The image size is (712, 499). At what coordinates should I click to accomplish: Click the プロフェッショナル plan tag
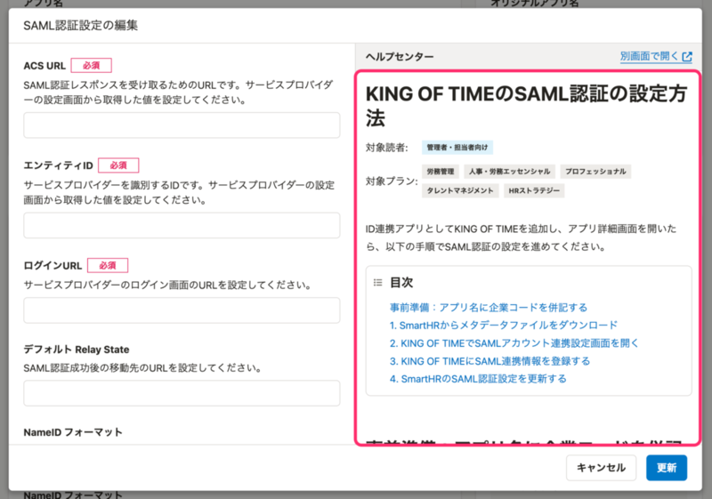[x=595, y=172]
